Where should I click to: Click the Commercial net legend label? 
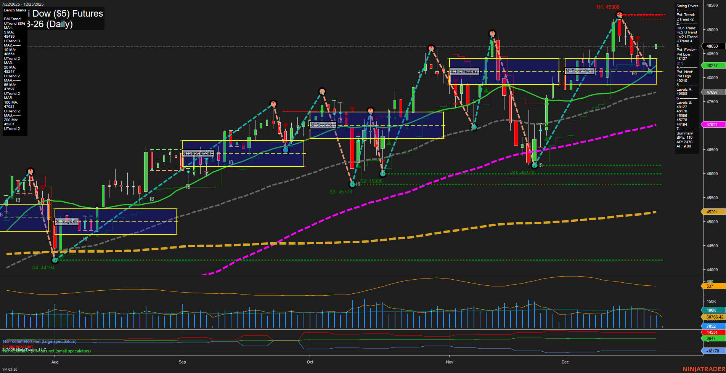click(18, 346)
